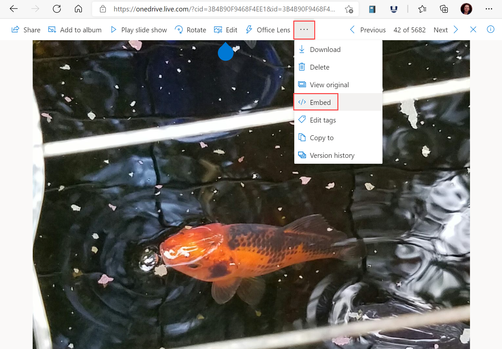
Task: Select View original
Action: 338,85
